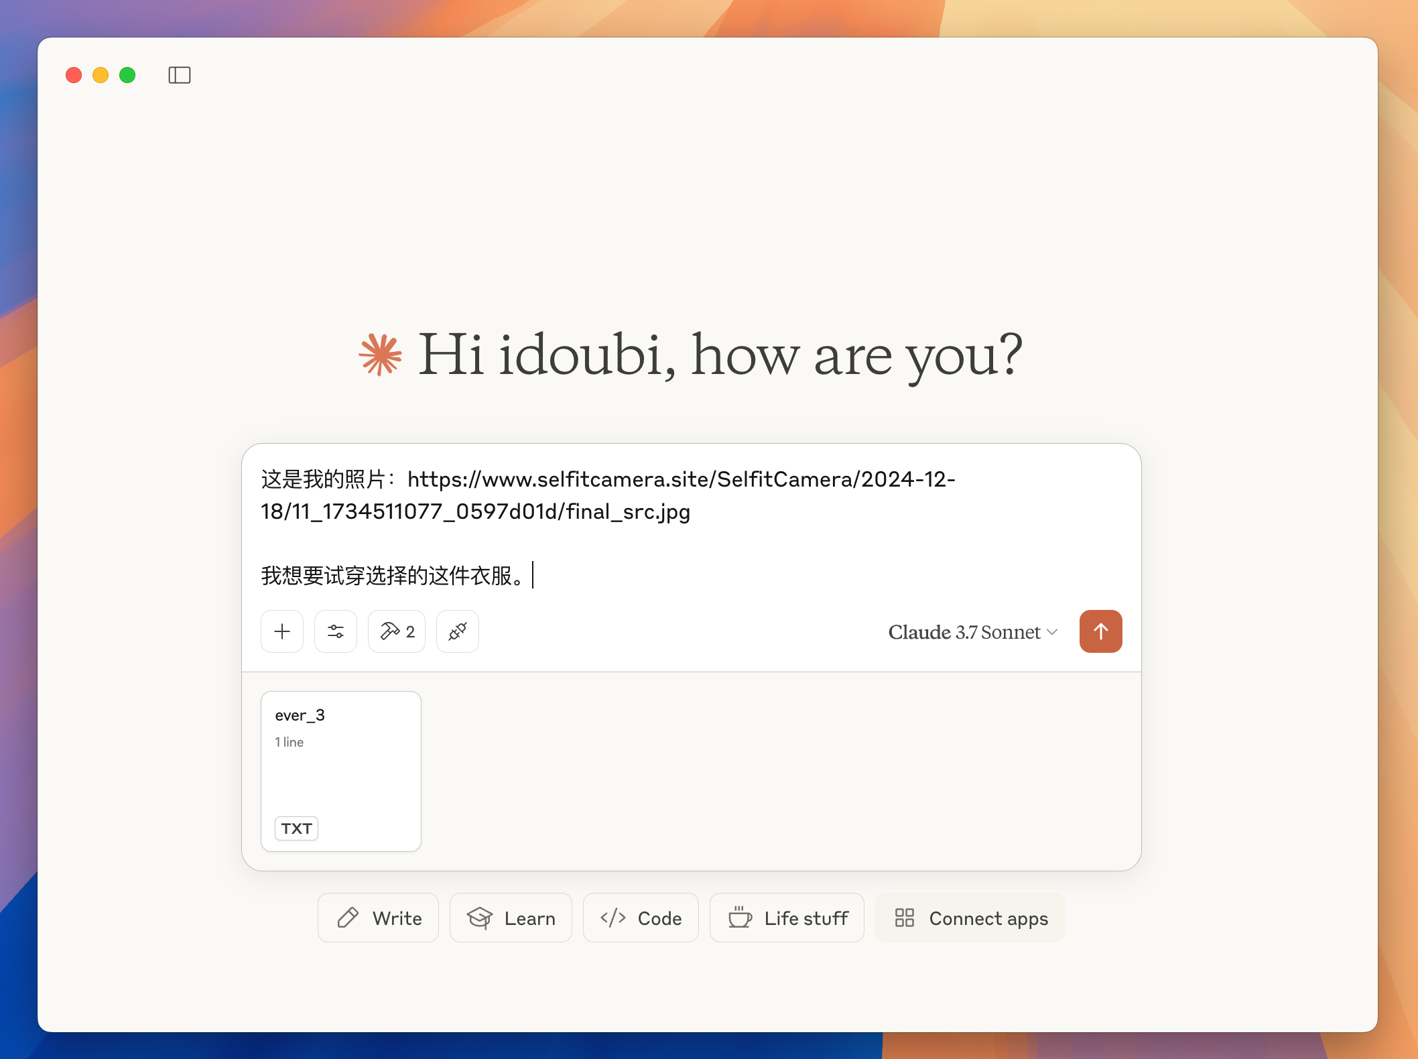1418x1059 pixels.
Task: Click the plus attachment button
Action: 282,631
